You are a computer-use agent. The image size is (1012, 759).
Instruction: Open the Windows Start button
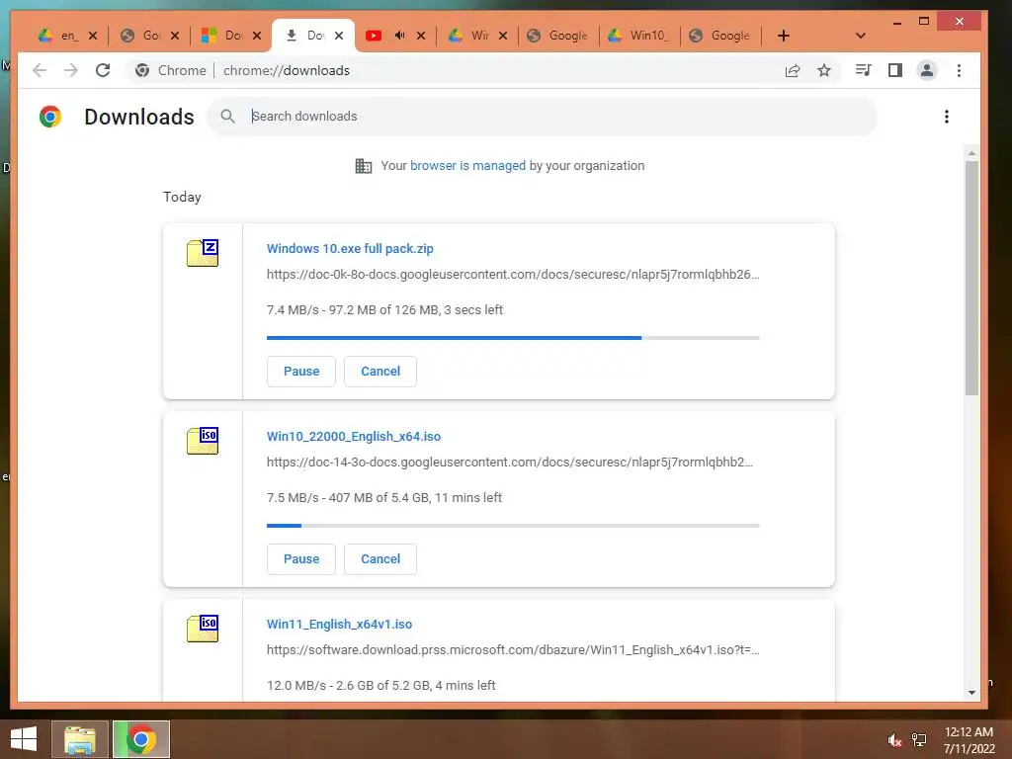click(x=24, y=739)
